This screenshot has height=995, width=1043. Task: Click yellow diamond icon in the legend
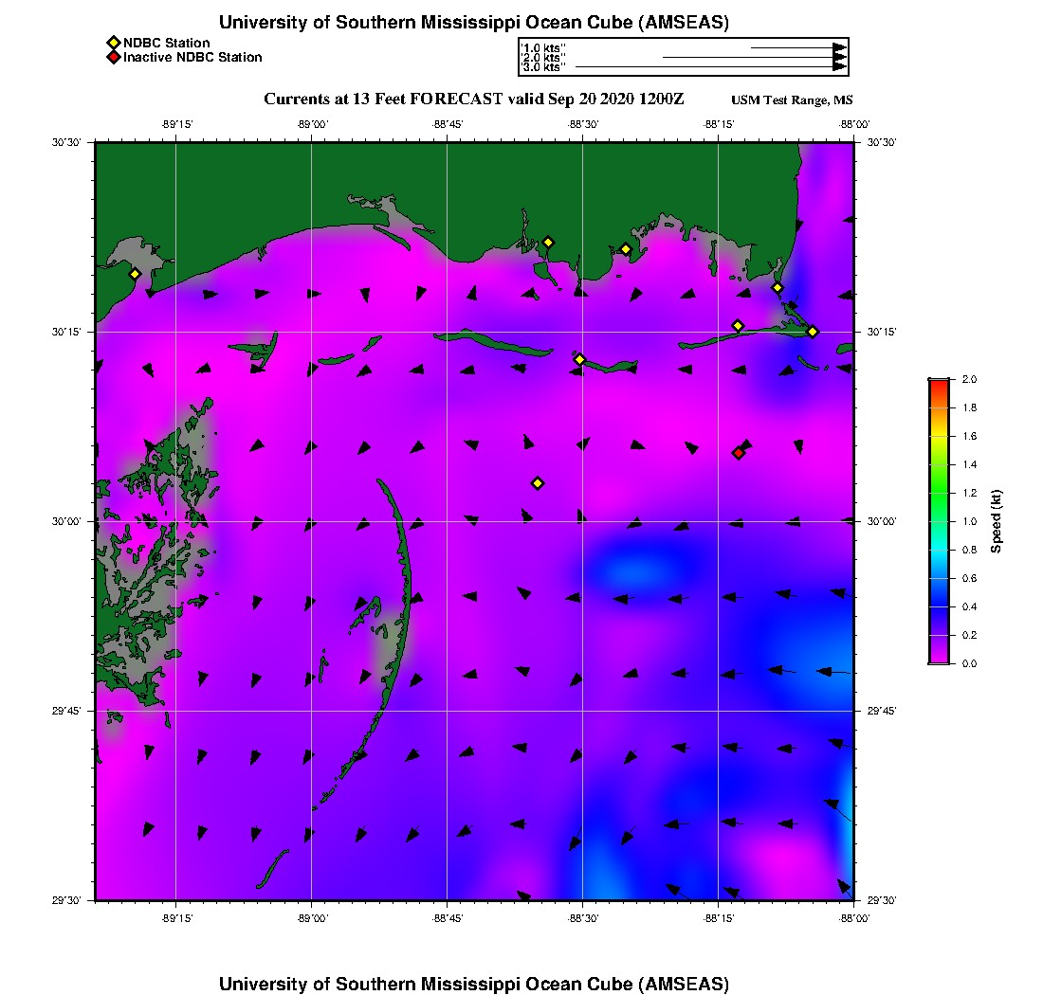pos(113,43)
